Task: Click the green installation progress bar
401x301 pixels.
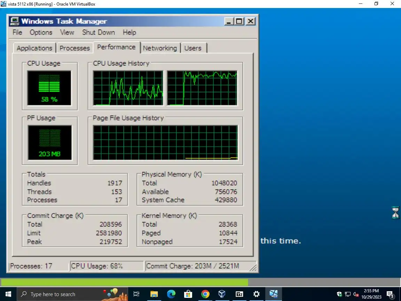Action: (124, 282)
